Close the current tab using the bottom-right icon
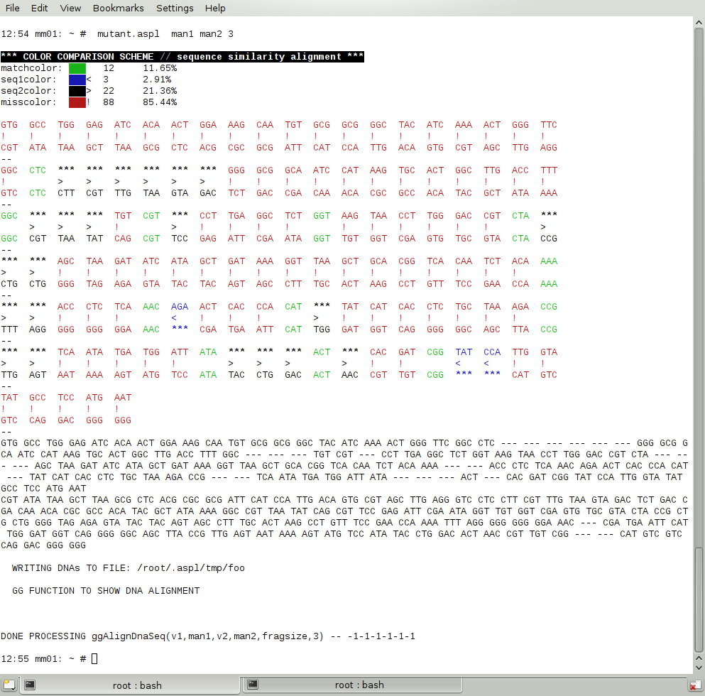 click(695, 685)
